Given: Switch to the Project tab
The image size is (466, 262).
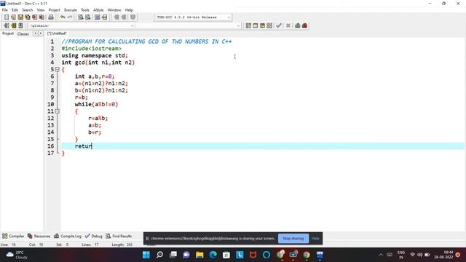Looking at the screenshot, I should pyautogui.click(x=8, y=33).
